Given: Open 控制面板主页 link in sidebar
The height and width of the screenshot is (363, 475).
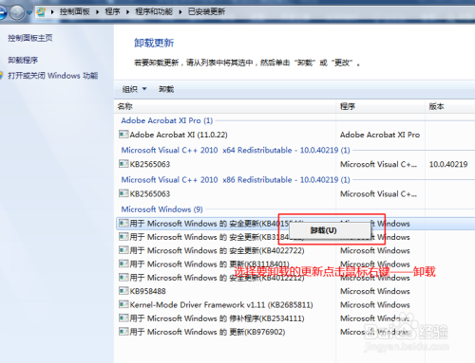Looking at the screenshot, I should pyautogui.click(x=30, y=38).
